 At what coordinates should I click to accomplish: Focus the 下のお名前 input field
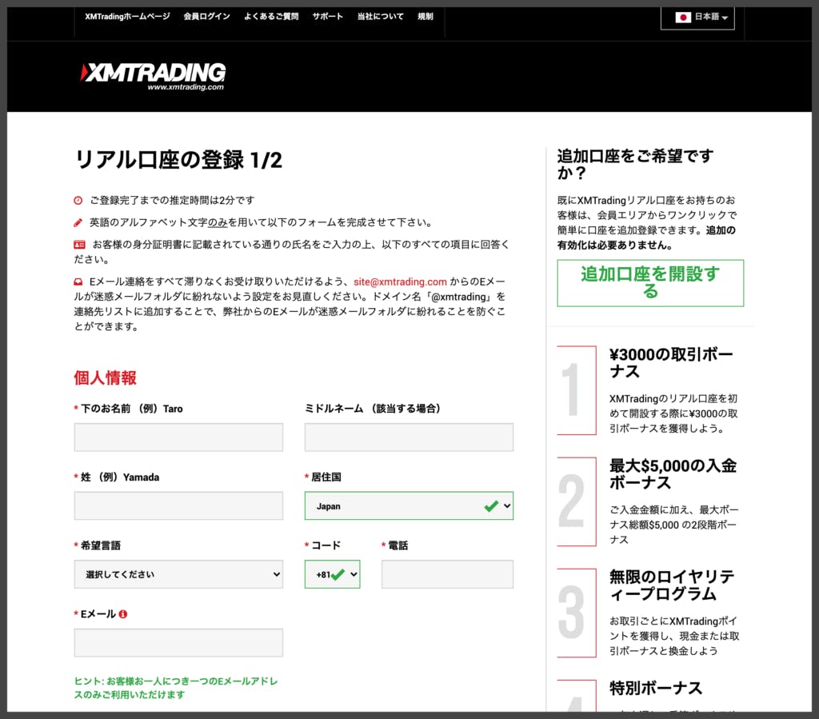point(178,437)
